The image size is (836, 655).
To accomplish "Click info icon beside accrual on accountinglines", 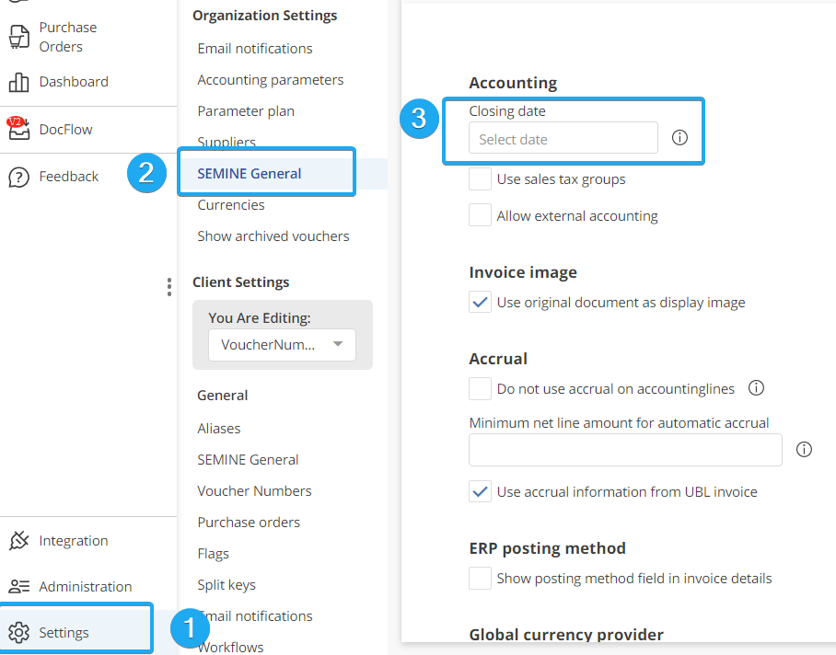I will pos(756,388).
